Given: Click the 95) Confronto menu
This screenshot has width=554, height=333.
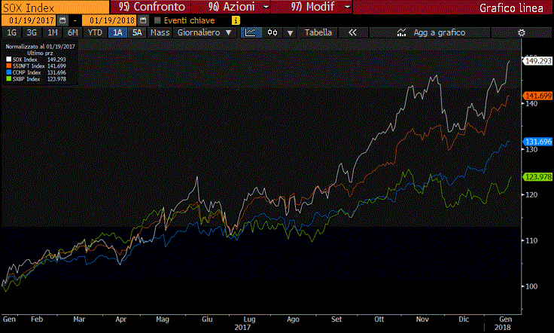Looking at the screenshot, I should coord(151,7).
